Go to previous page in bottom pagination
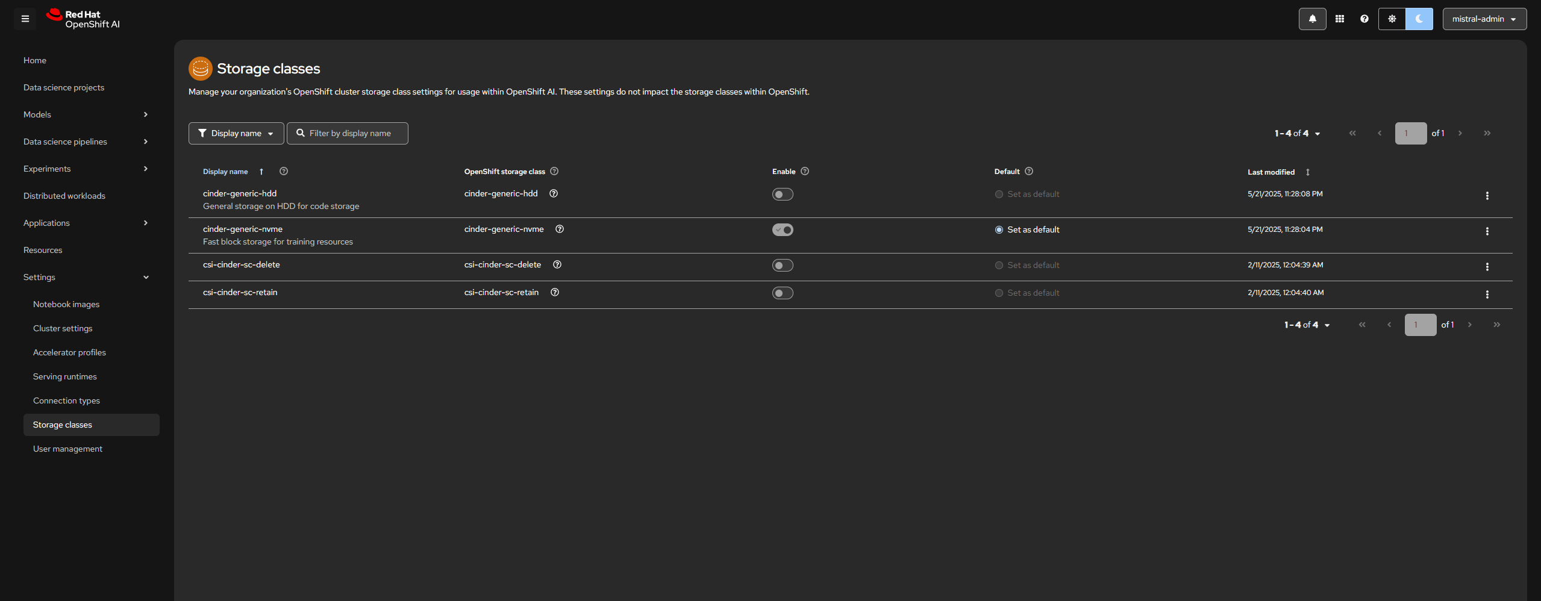The image size is (1541, 601). pyautogui.click(x=1389, y=325)
